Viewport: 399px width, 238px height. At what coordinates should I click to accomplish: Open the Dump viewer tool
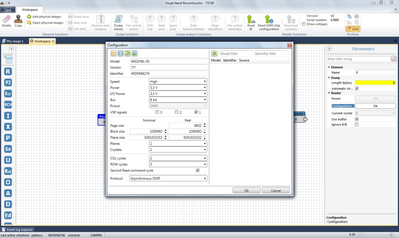(x=118, y=22)
